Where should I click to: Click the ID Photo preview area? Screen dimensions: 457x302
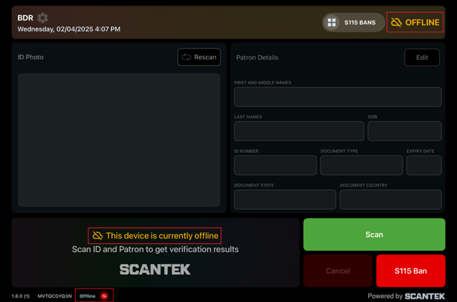[x=119, y=140]
